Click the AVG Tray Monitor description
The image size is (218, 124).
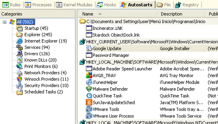pyautogui.click(x=176, y=76)
